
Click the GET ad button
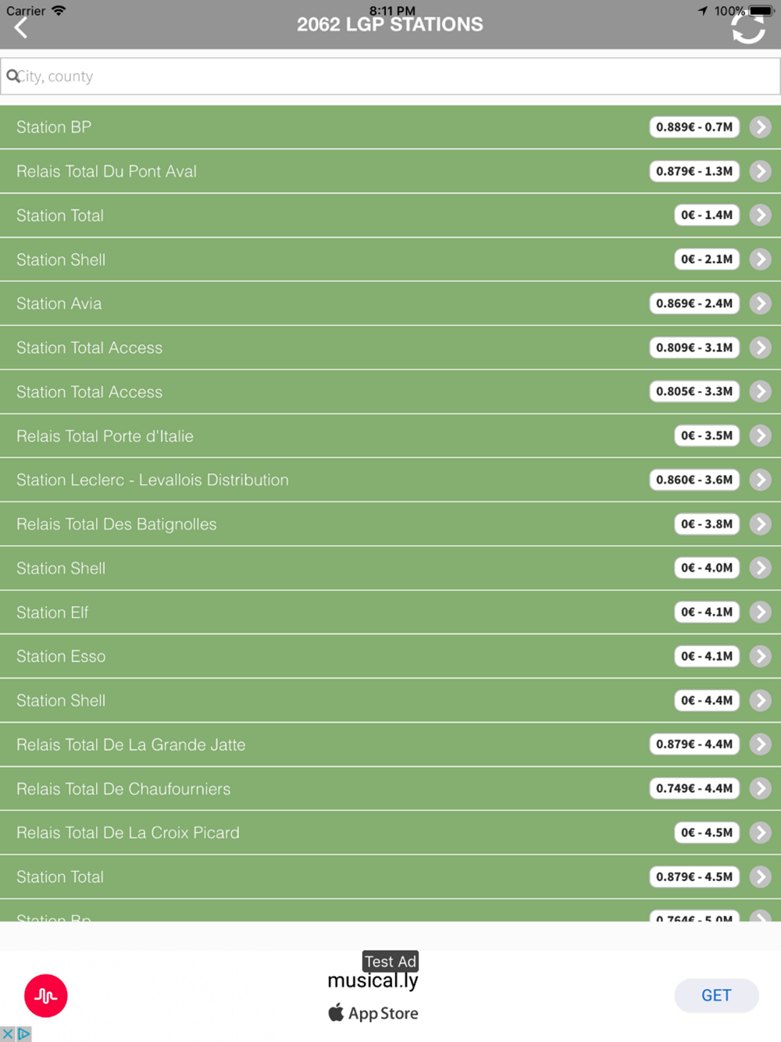coord(716,995)
